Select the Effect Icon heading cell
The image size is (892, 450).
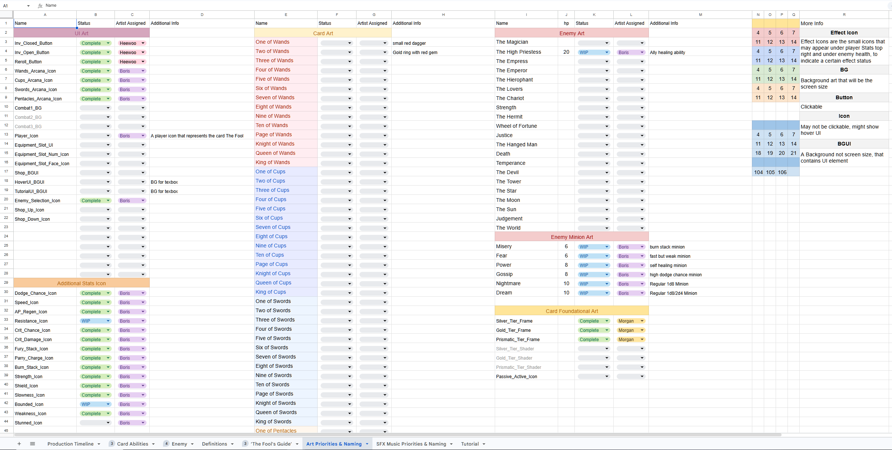[844, 33]
